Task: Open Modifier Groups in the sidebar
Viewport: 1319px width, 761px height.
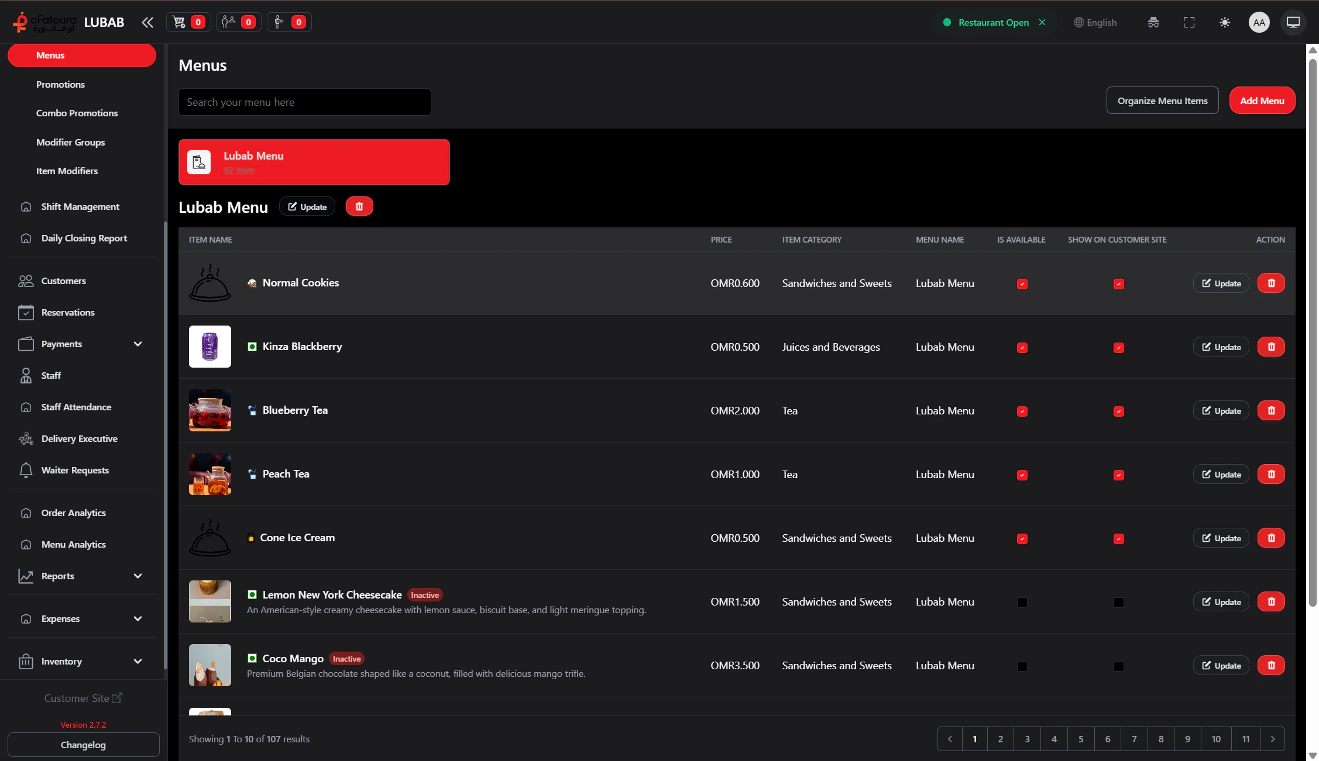Action: tap(71, 143)
